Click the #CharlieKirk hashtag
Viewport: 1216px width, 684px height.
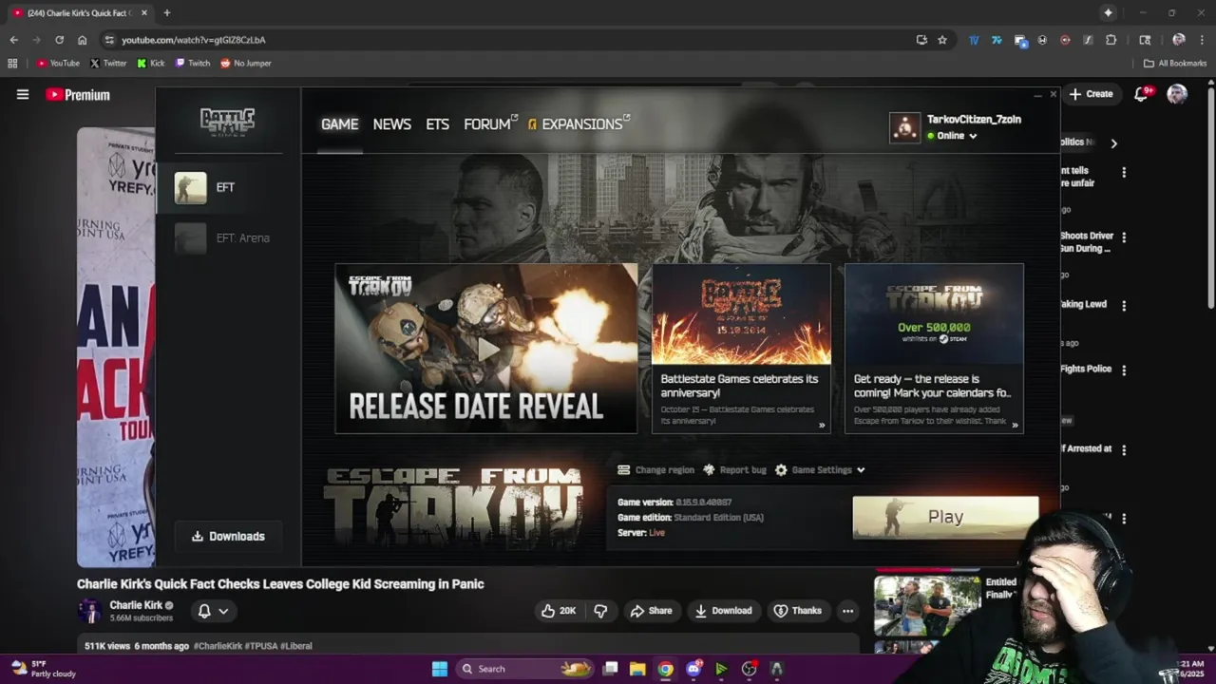(x=218, y=646)
